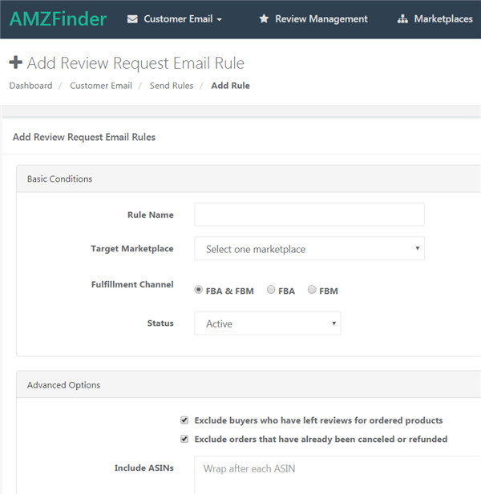Open the Status dropdown
Viewport: 481px width, 494px height.
[x=267, y=323]
